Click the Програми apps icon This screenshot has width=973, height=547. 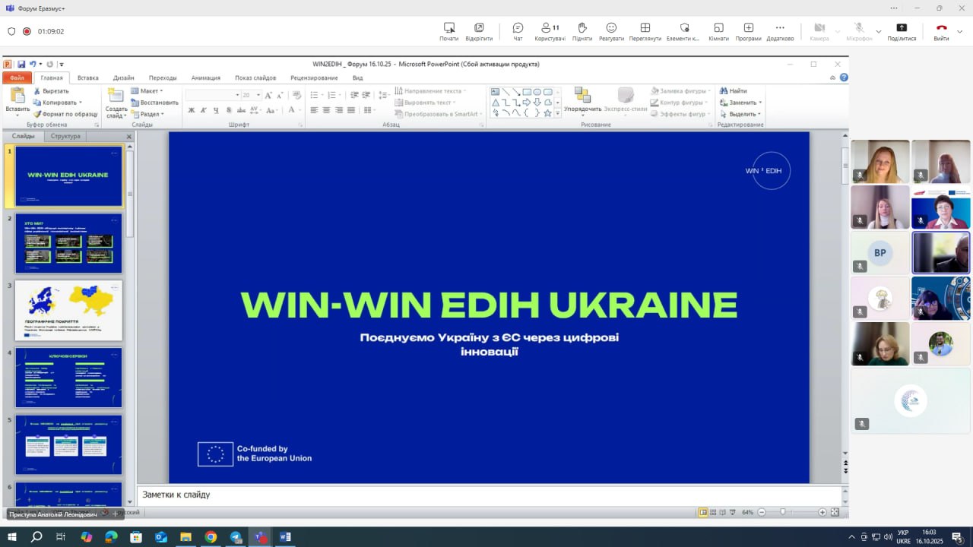[748, 31]
